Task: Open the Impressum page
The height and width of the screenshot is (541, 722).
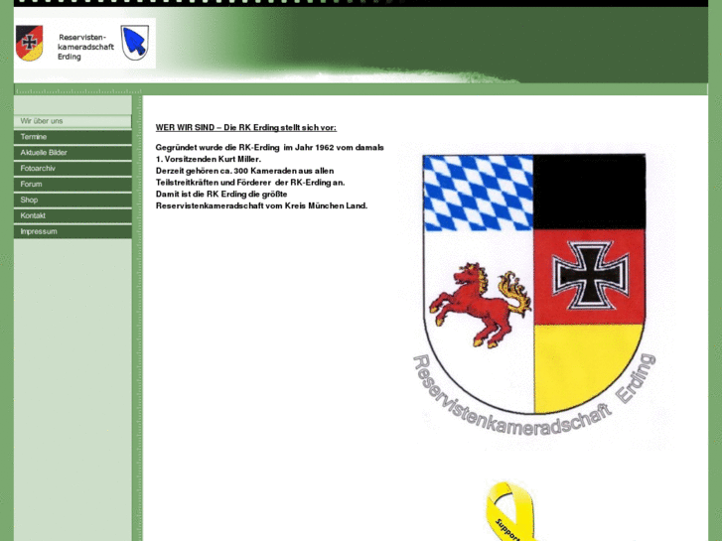Action: coord(72,231)
